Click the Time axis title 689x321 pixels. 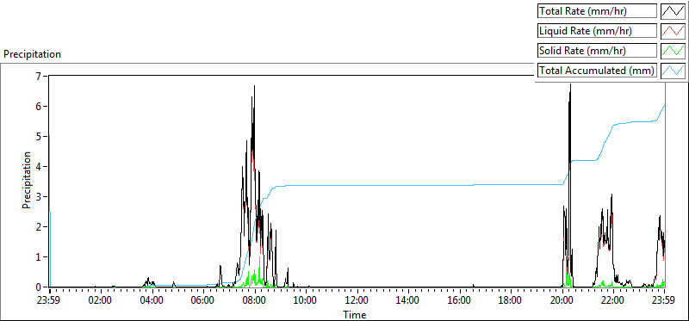pos(354,314)
